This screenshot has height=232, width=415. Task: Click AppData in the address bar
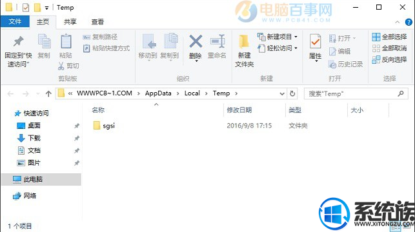click(x=158, y=93)
